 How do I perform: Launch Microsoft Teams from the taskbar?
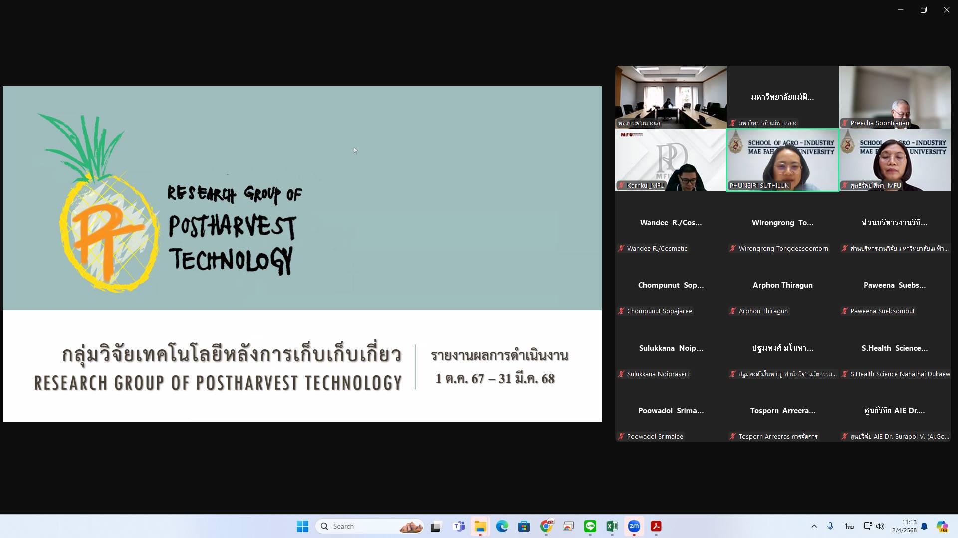pos(459,526)
